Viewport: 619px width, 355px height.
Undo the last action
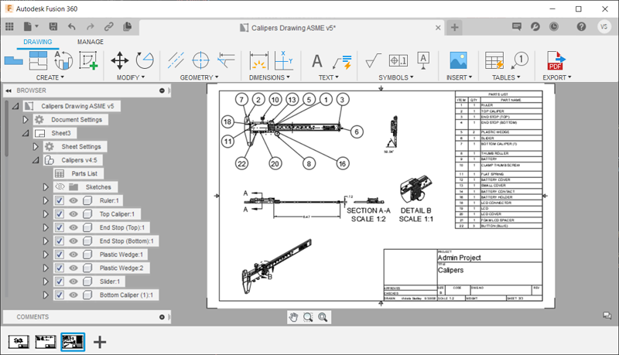(x=71, y=26)
